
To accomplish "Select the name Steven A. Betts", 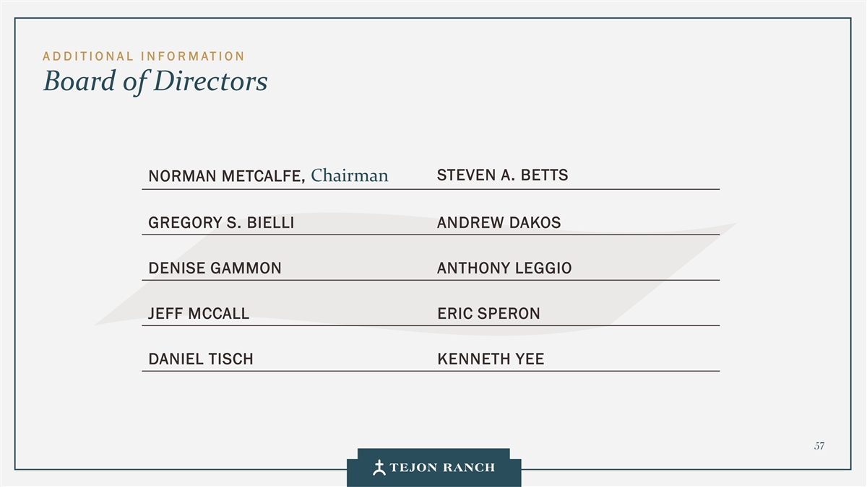I will click(502, 175).
